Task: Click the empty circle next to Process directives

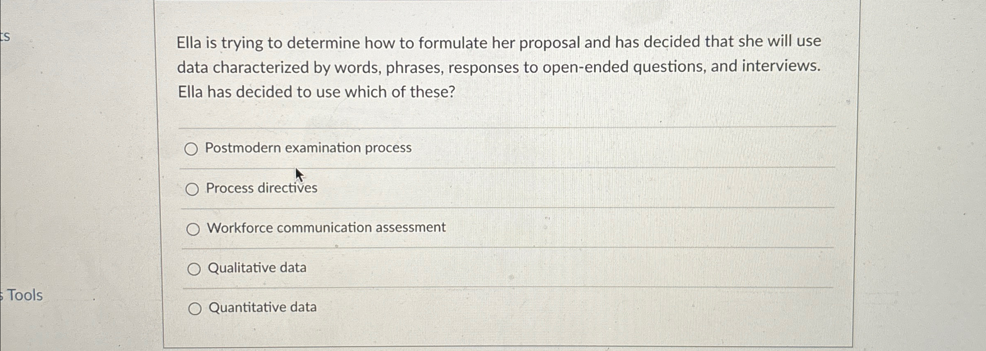Action: (x=193, y=189)
